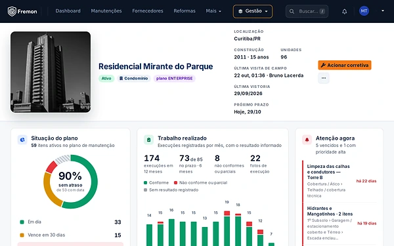Click the Fremon shield logo
Viewport: 394px width, 246px height.
click(x=12, y=11)
